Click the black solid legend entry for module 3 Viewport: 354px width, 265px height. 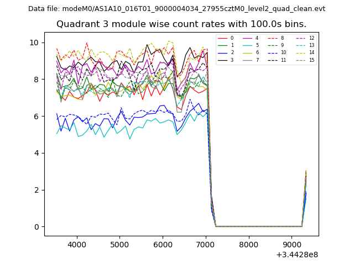(x=223, y=60)
